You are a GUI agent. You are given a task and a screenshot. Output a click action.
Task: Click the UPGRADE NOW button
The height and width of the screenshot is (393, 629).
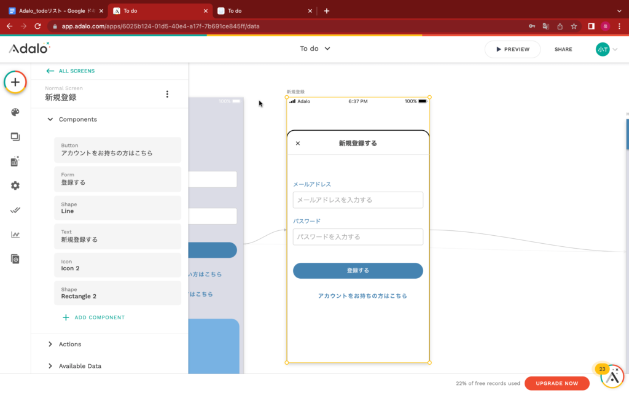(557, 383)
